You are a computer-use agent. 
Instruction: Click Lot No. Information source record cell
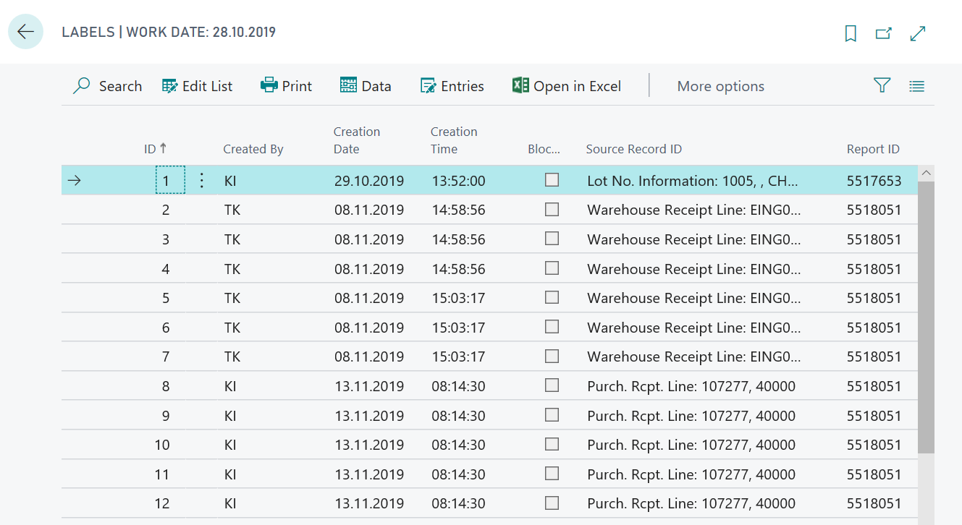pyautogui.click(x=692, y=181)
